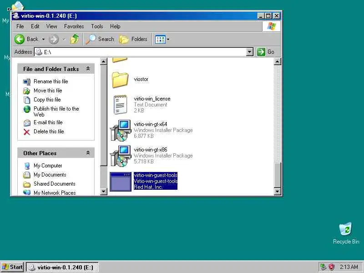
Task: Click the Rename this file icon
Action: (27, 81)
